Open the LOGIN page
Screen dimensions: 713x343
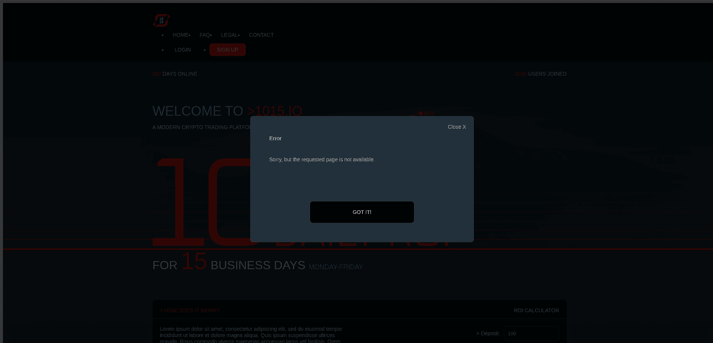(182, 49)
